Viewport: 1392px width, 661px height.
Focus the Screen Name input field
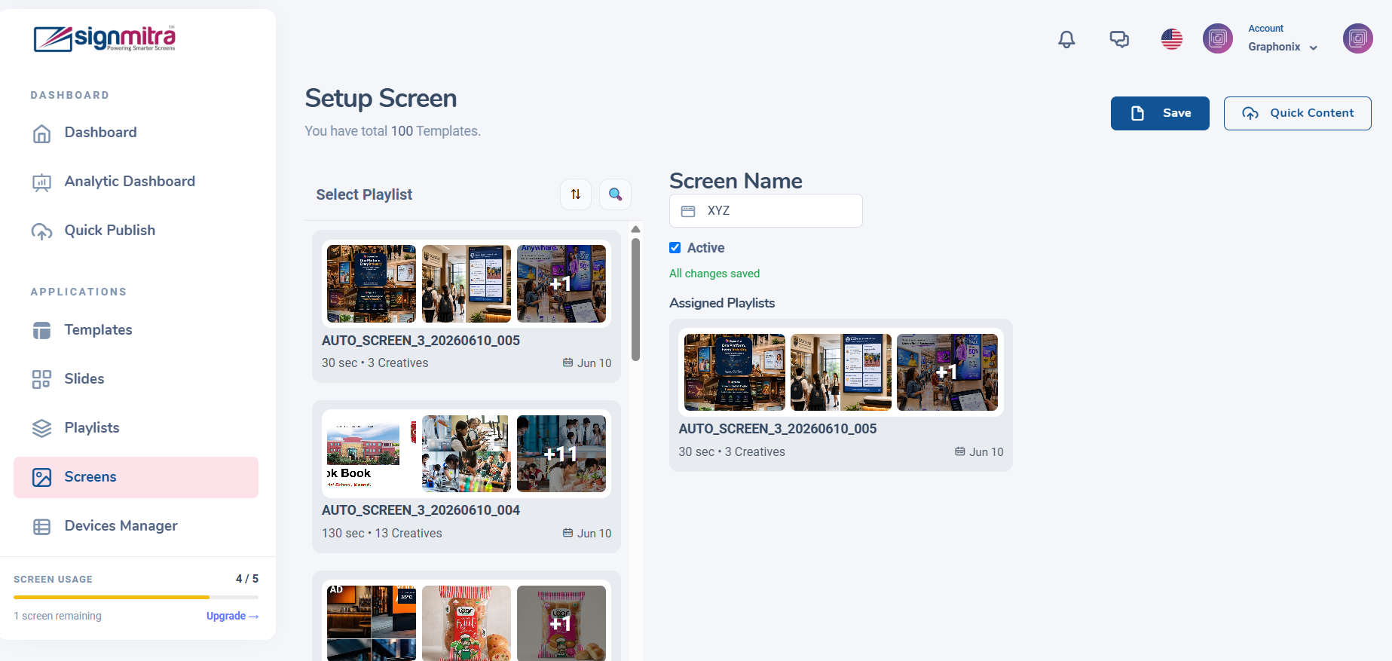pos(766,211)
